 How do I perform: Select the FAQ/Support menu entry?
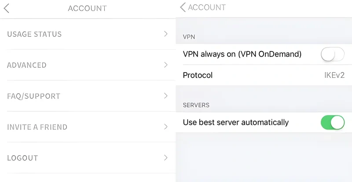[33, 96]
